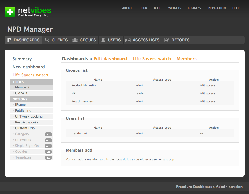The height and width of the screenshot is (194, 249).
Task: Go to the USERS tab
Action: point(111,40)
